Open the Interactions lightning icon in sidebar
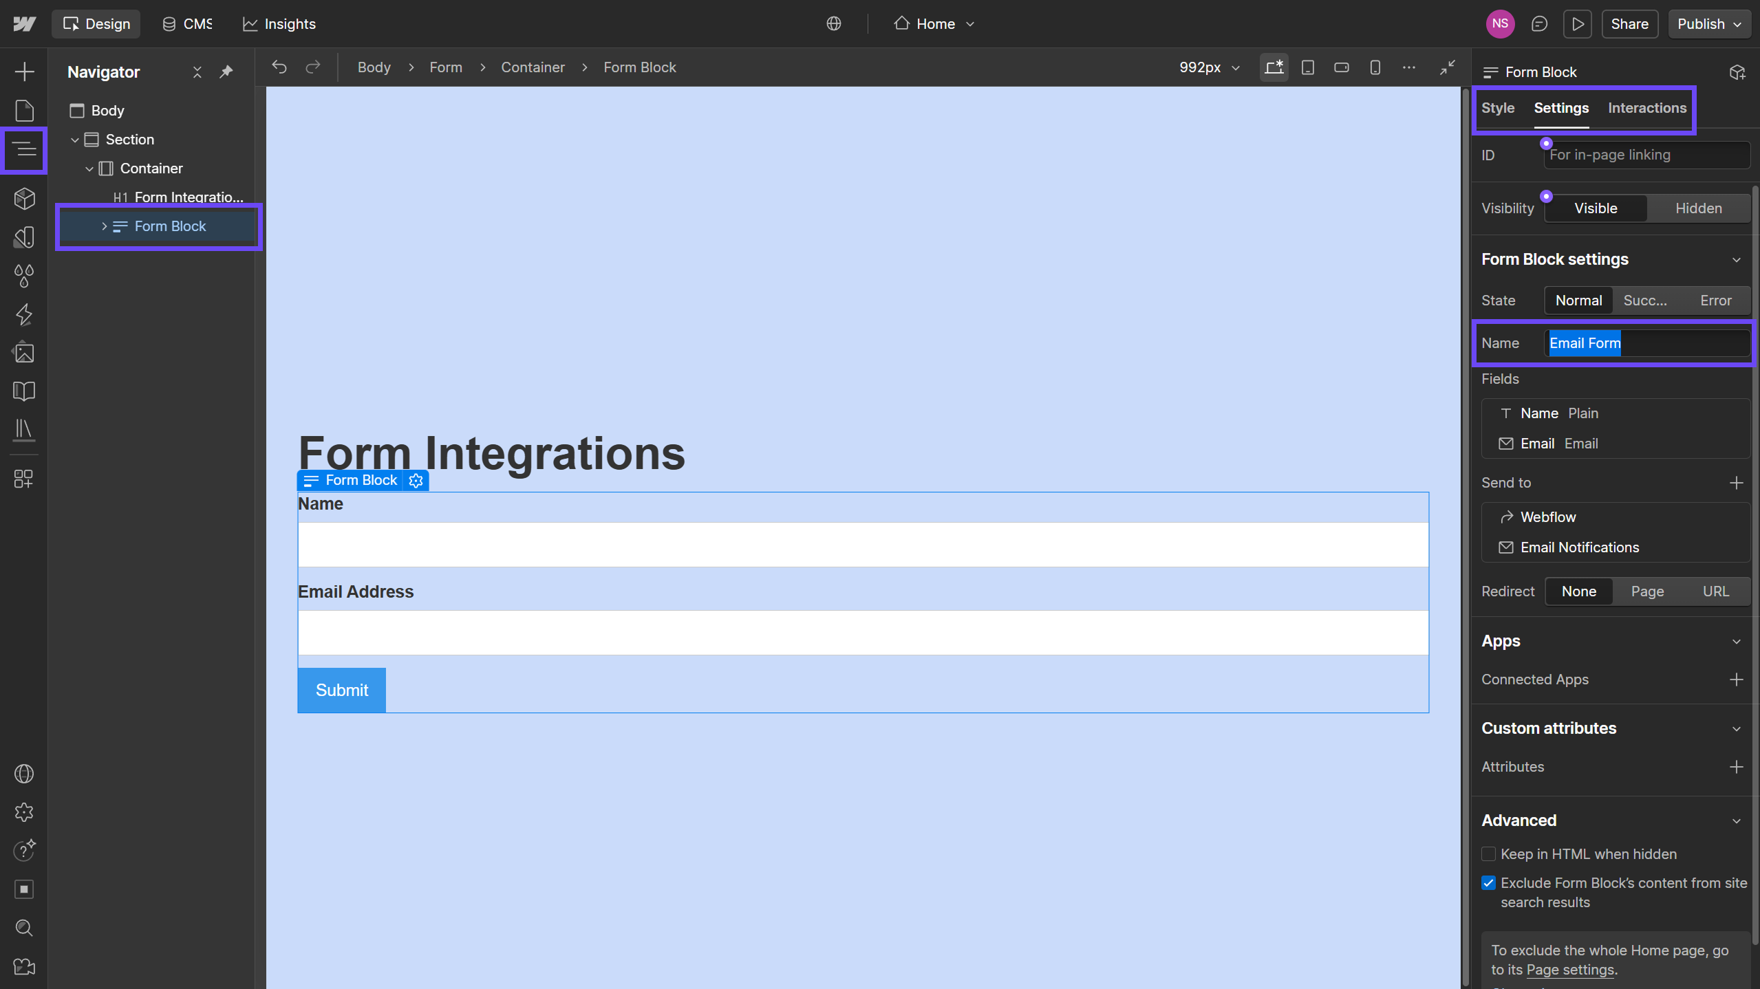 [x=24, y=314]
